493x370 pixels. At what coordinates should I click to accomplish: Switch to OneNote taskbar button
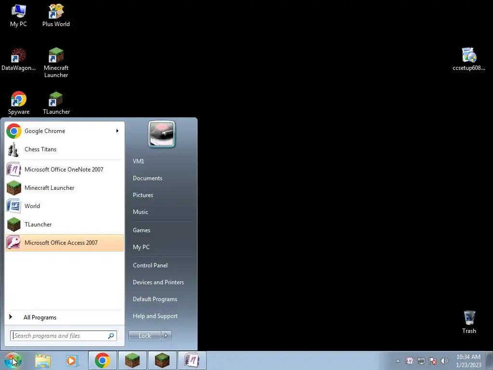tap(192, 360)
